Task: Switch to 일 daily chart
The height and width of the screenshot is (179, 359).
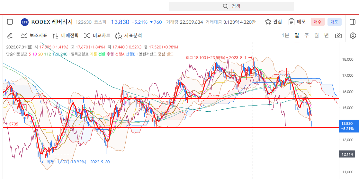Action: click(x=297, y=35)
